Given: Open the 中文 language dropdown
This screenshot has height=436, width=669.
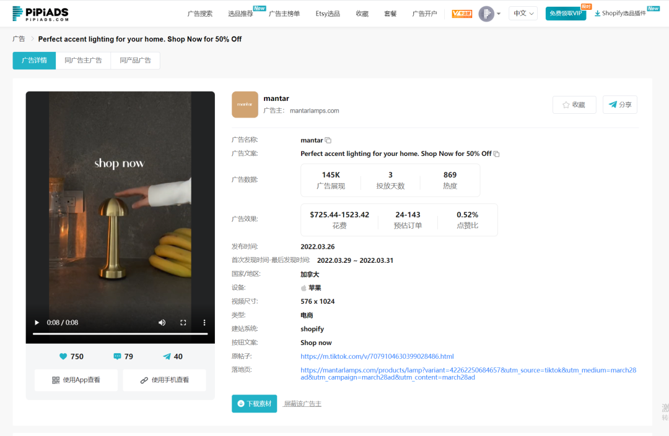Looking at the screenshot, I should point(523,14).
